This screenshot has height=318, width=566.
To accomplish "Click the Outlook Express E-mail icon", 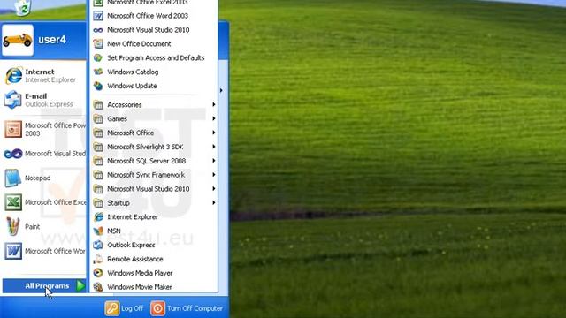I will click(x=13, y=100).
